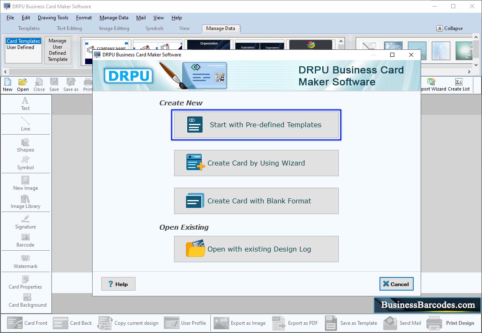Select Card Templates list item
The height and width of the screenshot is (333, 482).
click(x=23, y=41)
